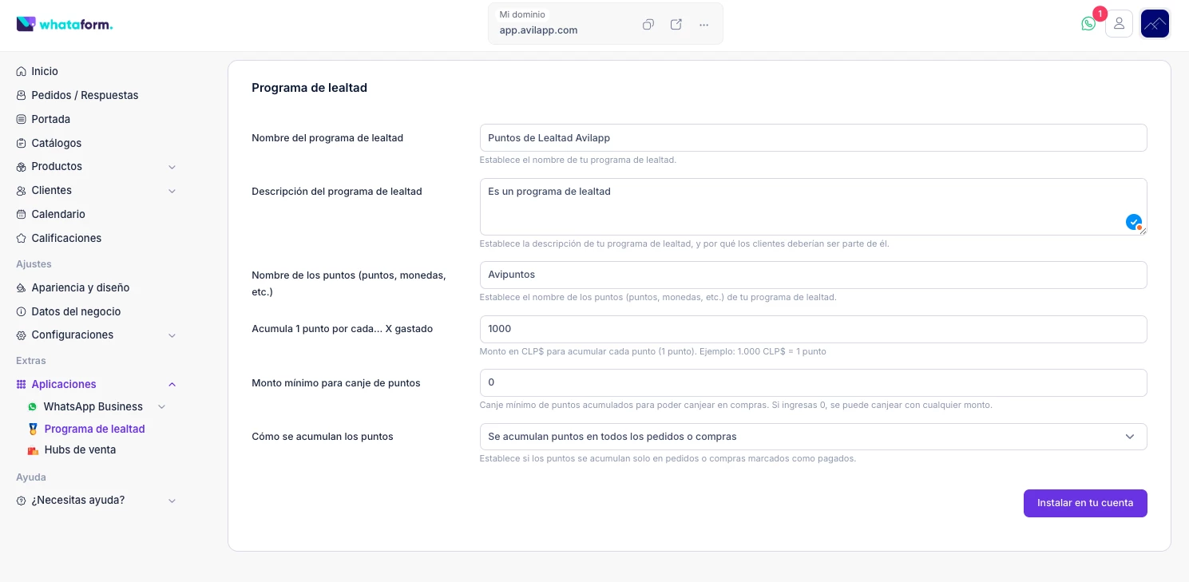This screenshot has height=582, width=1189.
Task: Click the blue check icon in description
Action: [x=1133, y=222]
